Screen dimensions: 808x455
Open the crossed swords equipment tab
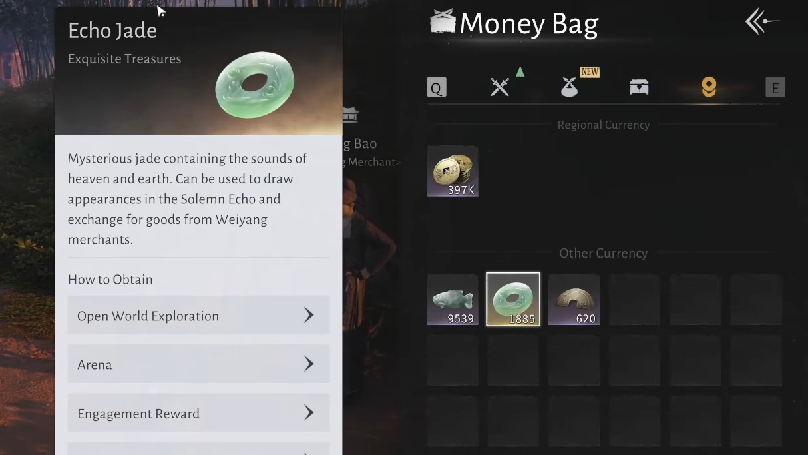point(500,87)
